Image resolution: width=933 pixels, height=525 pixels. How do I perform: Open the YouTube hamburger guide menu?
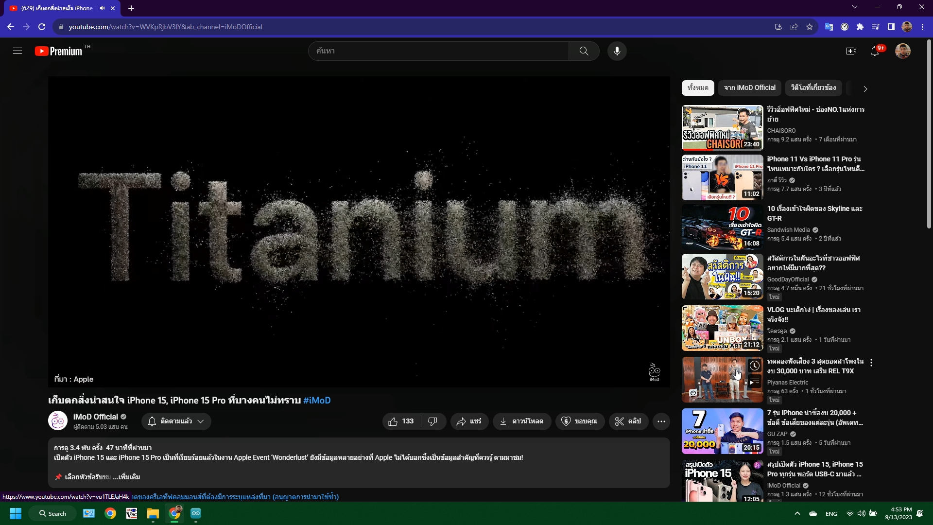[x=17, y=51]
